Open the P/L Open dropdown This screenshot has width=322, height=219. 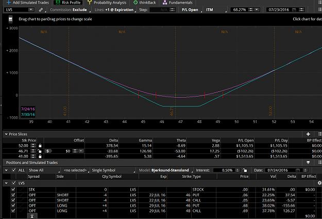point(191,10)
